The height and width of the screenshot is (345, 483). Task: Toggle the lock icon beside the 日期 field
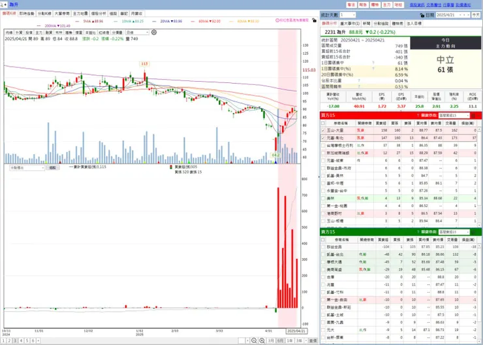[422, 15]
